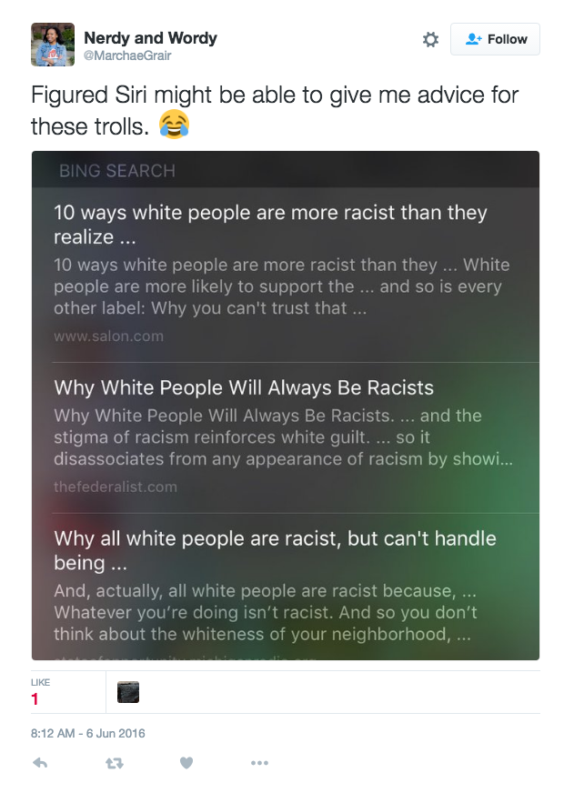Expand the attached Bing search screenshot
Image resolution: width=574 pixels, height=793 pixels.
(x=286, y=405)
